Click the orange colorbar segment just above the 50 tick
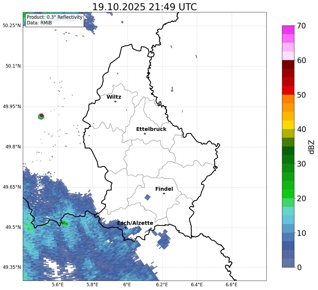The height and width of the screenshot is (290, 318). [288, 99]
